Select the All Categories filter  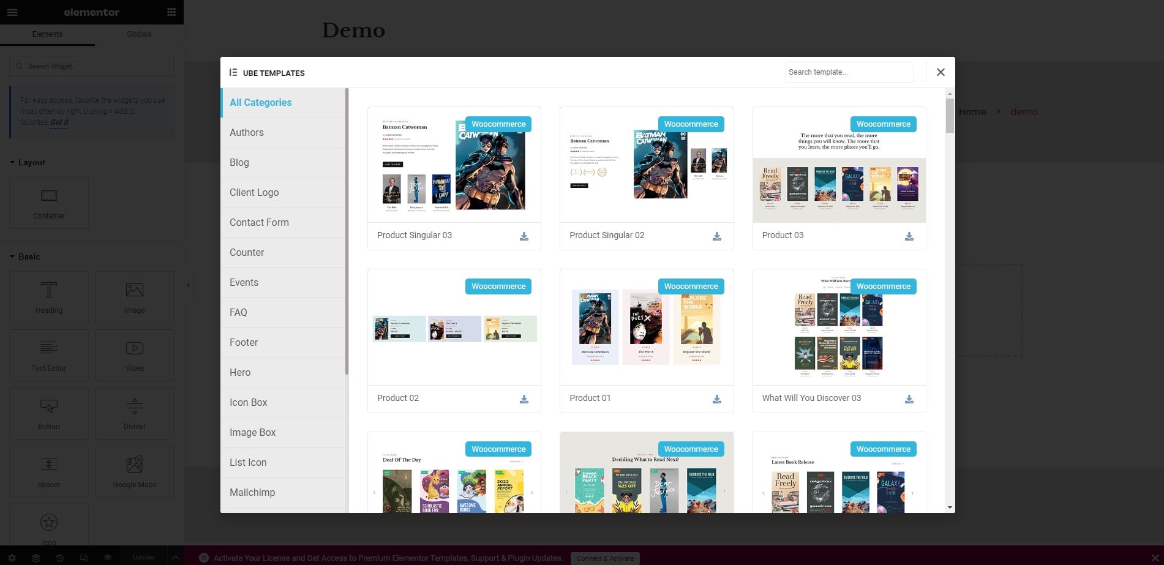pos(283,103)
